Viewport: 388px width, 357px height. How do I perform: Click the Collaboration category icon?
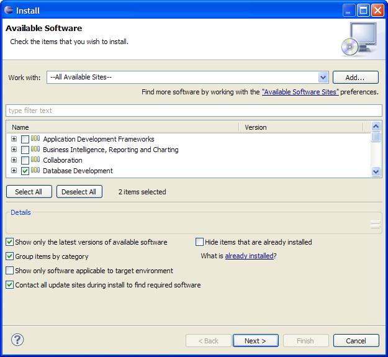tap(35, 160)
